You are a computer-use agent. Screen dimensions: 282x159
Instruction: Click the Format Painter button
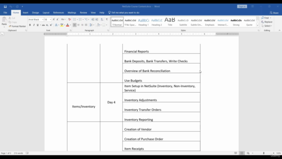pyautogui.click(x=17, y=26)
